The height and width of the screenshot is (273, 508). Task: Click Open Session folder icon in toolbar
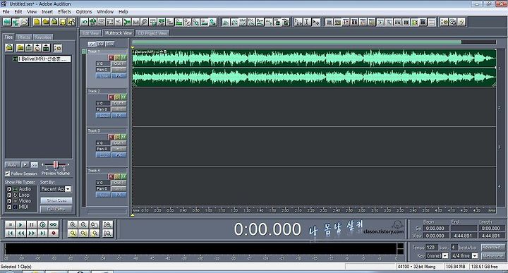point(46,22)
